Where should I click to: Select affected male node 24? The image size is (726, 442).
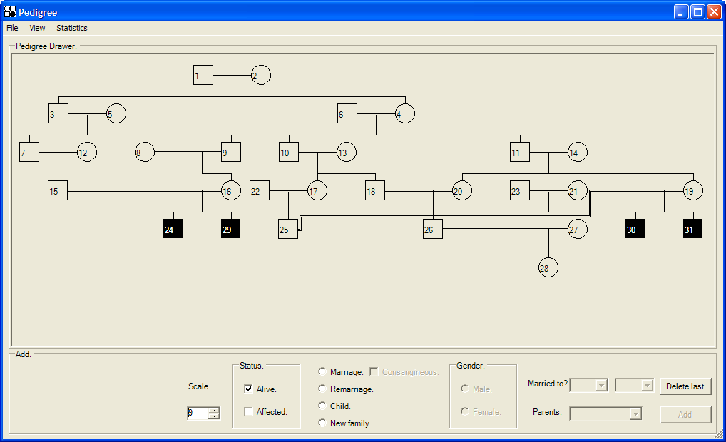pos(173,229)
